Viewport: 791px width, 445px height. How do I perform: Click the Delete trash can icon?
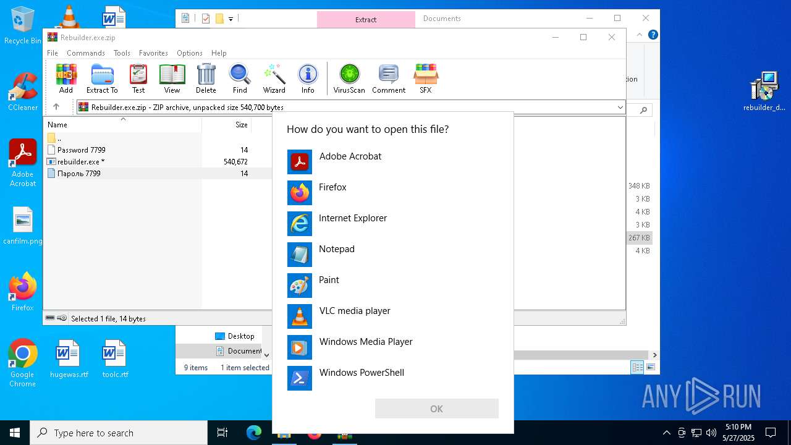click(x=206, y=78)
